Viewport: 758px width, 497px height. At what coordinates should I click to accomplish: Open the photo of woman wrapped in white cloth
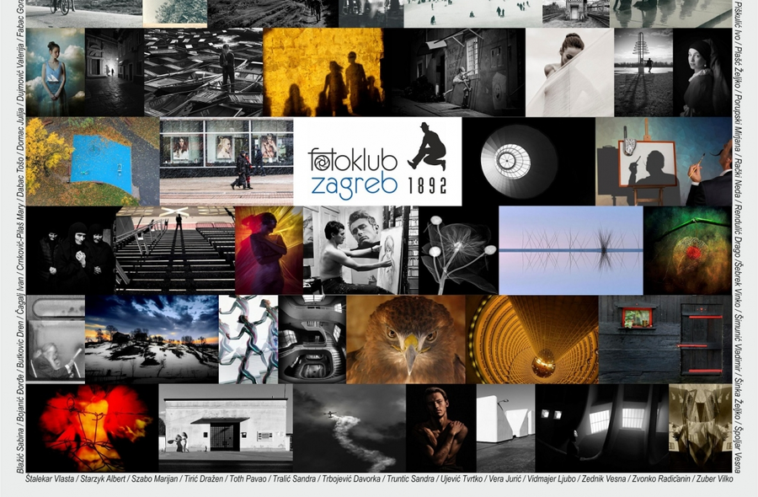pyautogui.click(x=570, y=72)
